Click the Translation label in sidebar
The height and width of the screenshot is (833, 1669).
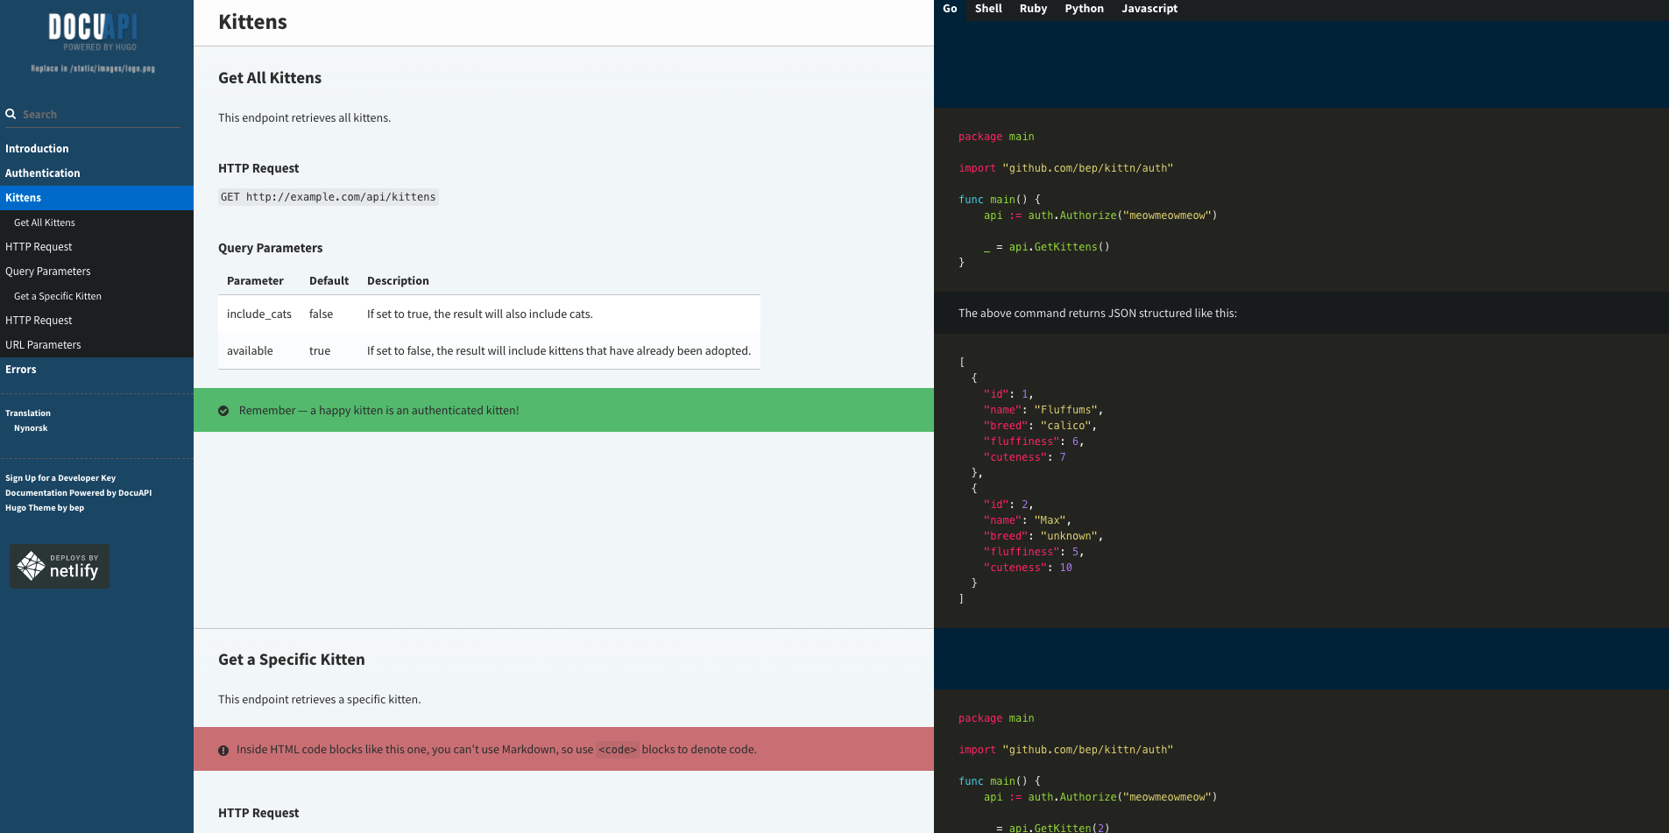pos(28,413)
